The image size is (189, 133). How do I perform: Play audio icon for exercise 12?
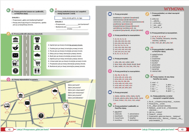52,11
